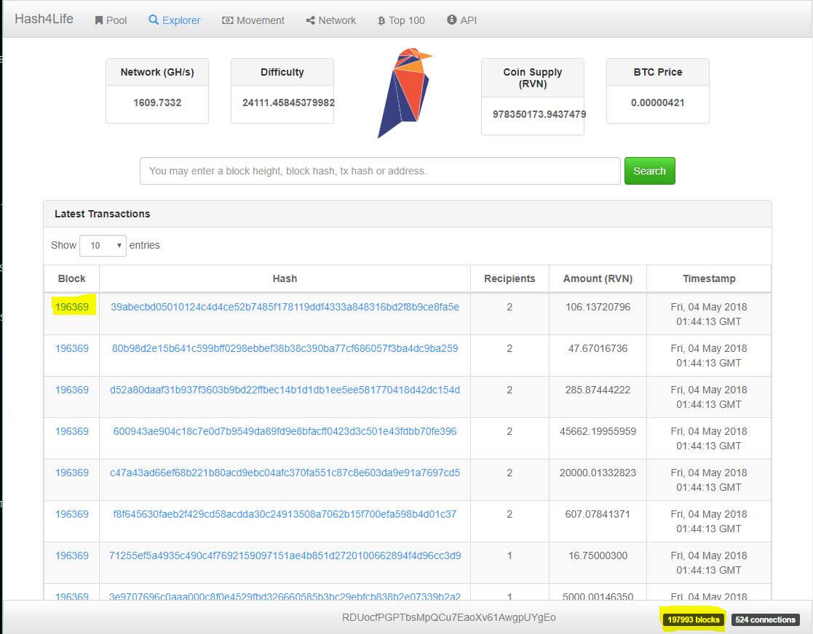Click the Explorer magnifier icon
Screen dimensions: 813x634
point(154,20)
